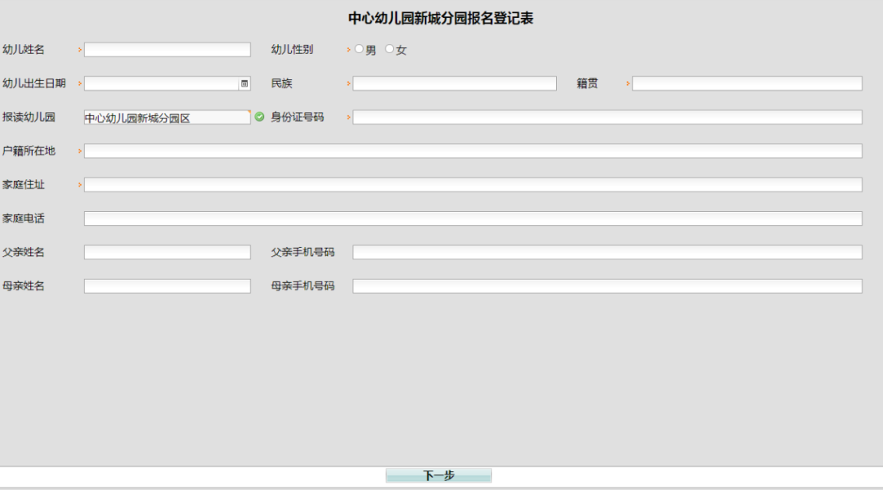Select the 男 gender radio button
The width and height of the screenshot is (883, 490).
(359, 49)
